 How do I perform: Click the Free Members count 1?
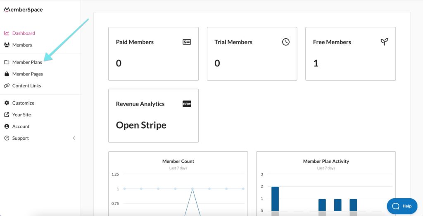pyautogui.click(x=316, y=63)
